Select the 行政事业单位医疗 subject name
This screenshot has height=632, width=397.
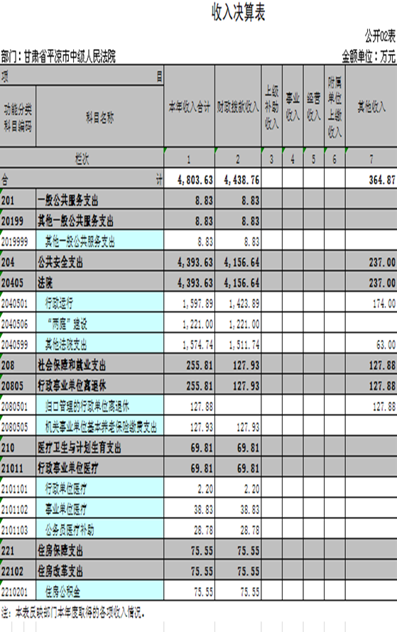pyautogui.click(x=67, y=469)
